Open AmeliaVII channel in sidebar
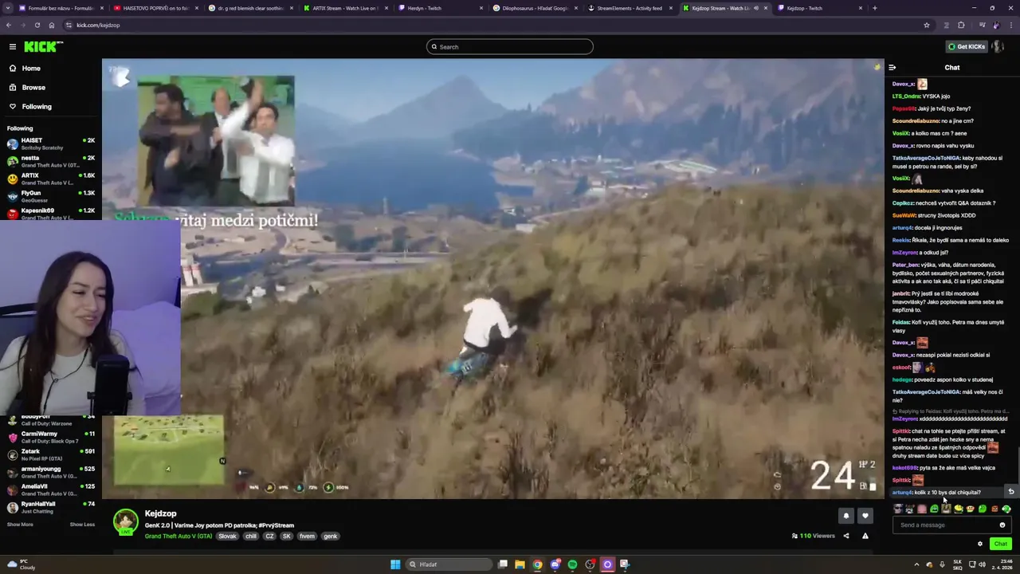1020x574 pixels. (50, 489)
